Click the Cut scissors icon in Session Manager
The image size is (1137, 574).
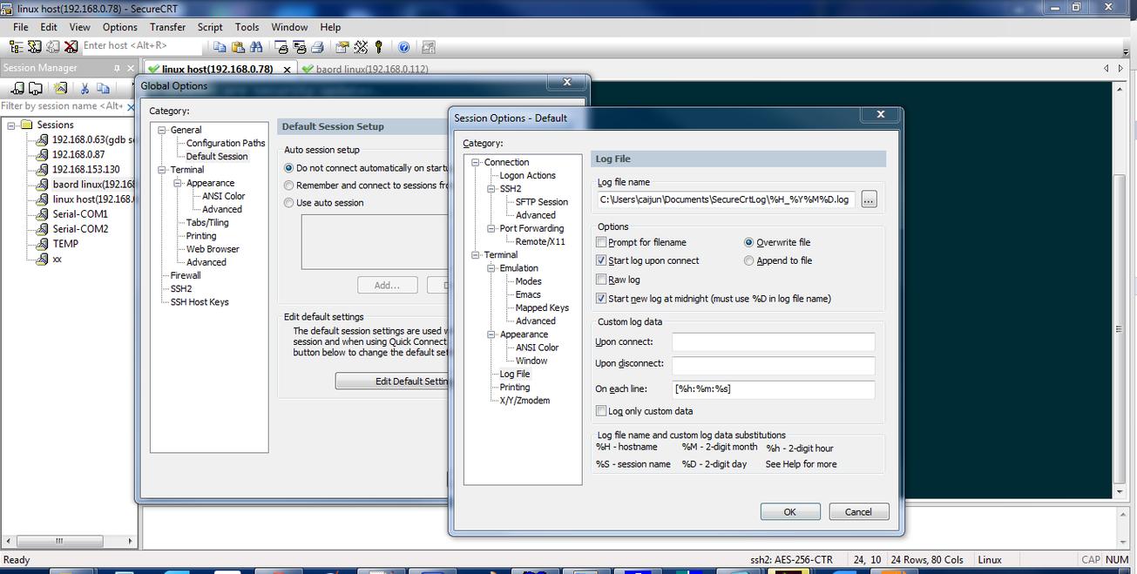click(85, 88)
